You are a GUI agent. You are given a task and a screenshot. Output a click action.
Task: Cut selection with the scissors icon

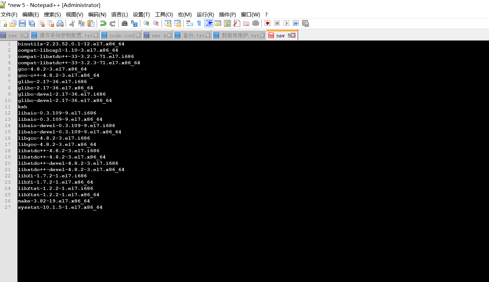click(72, 23)
